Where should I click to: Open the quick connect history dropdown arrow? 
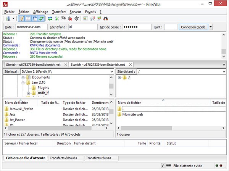pos(211,27)
